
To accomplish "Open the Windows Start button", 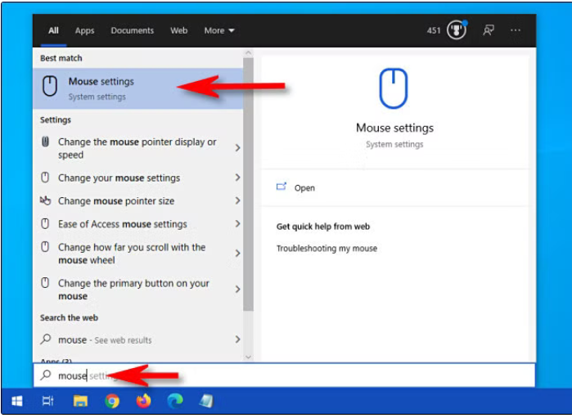I will click(x=17, y=401).
